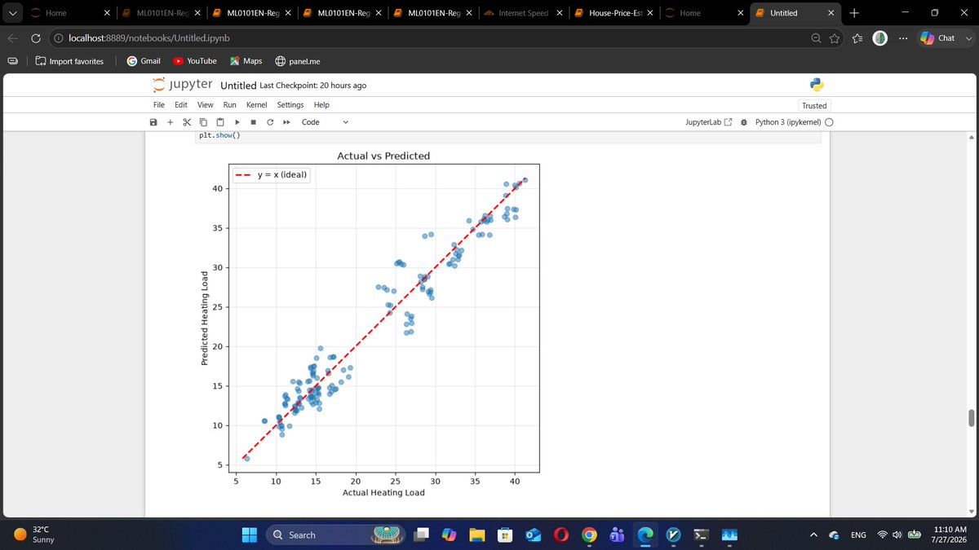Open the YouTube bookmark
979x550 pixels.
[x=194, y=61]
